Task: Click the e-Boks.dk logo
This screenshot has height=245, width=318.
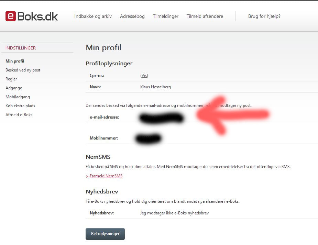Action: [31, 16]
